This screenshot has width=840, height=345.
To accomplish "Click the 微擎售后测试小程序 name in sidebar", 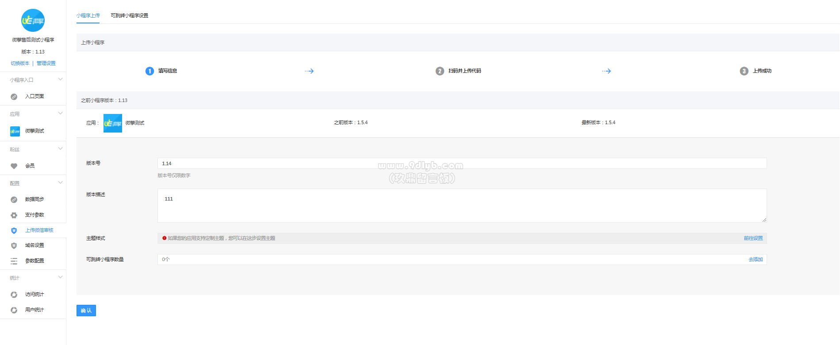I will pyautogui.click(x=33, y=40).
